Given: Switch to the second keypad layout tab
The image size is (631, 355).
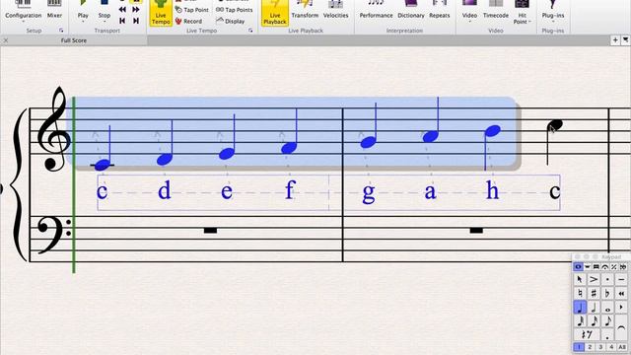Looking at the screenshot, I should (x=588, y=267).
